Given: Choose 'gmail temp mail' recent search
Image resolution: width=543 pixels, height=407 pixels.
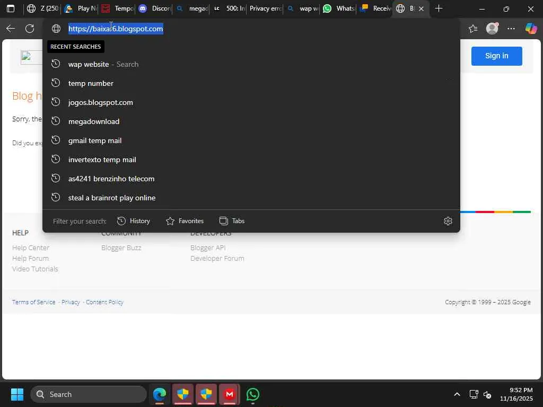Looking at the screenshot, I should (251, 140).
